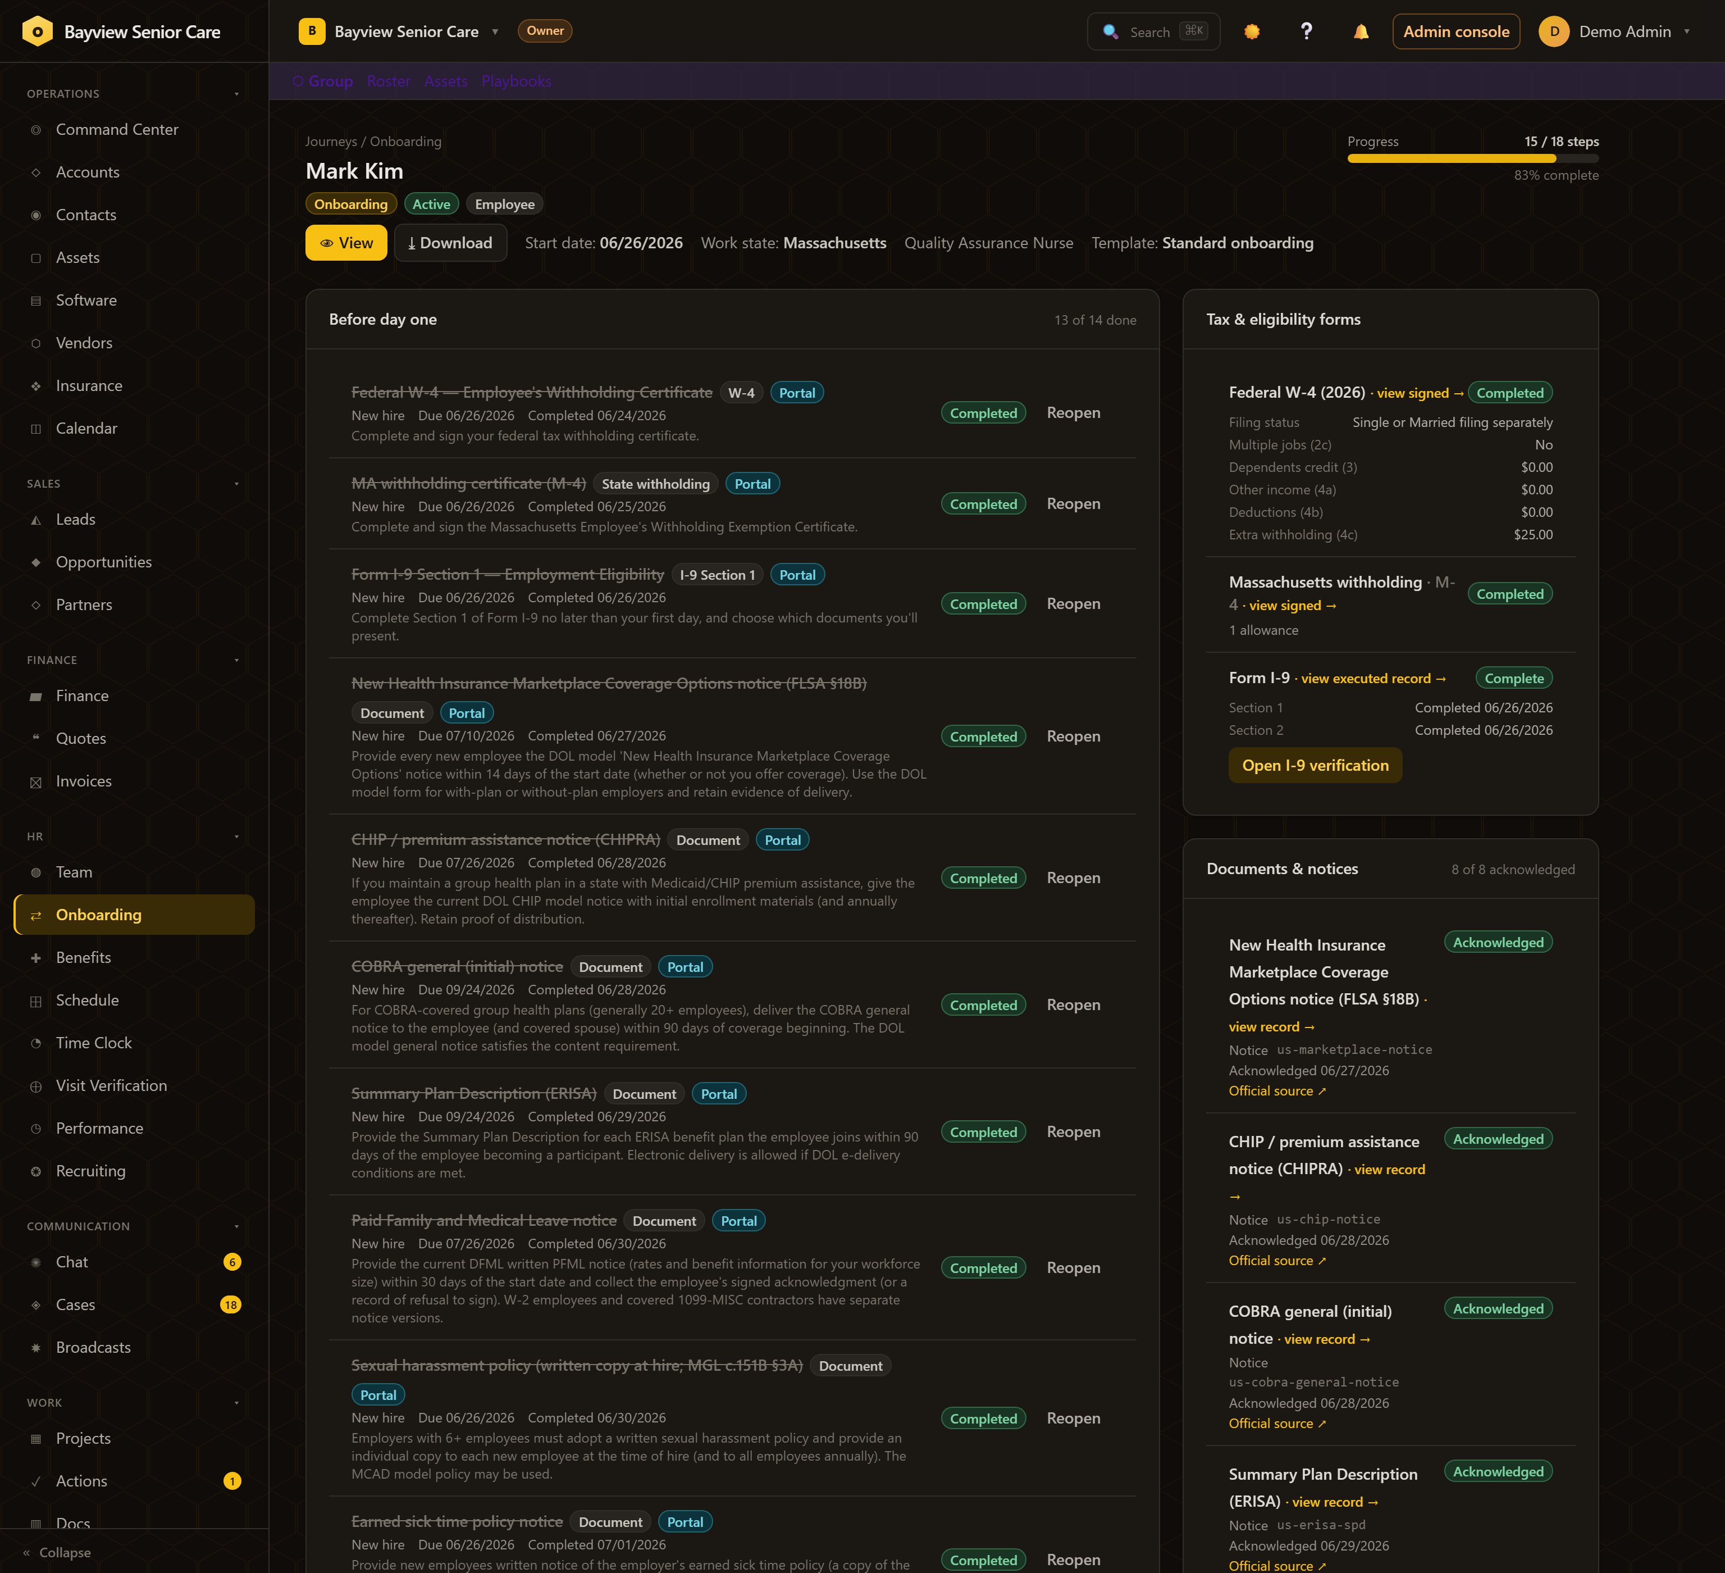The width and height of the screenshot is (1725, 1573).
Task: Open Visit Verification in the sidebar
Action: (x=134, y=1086)
